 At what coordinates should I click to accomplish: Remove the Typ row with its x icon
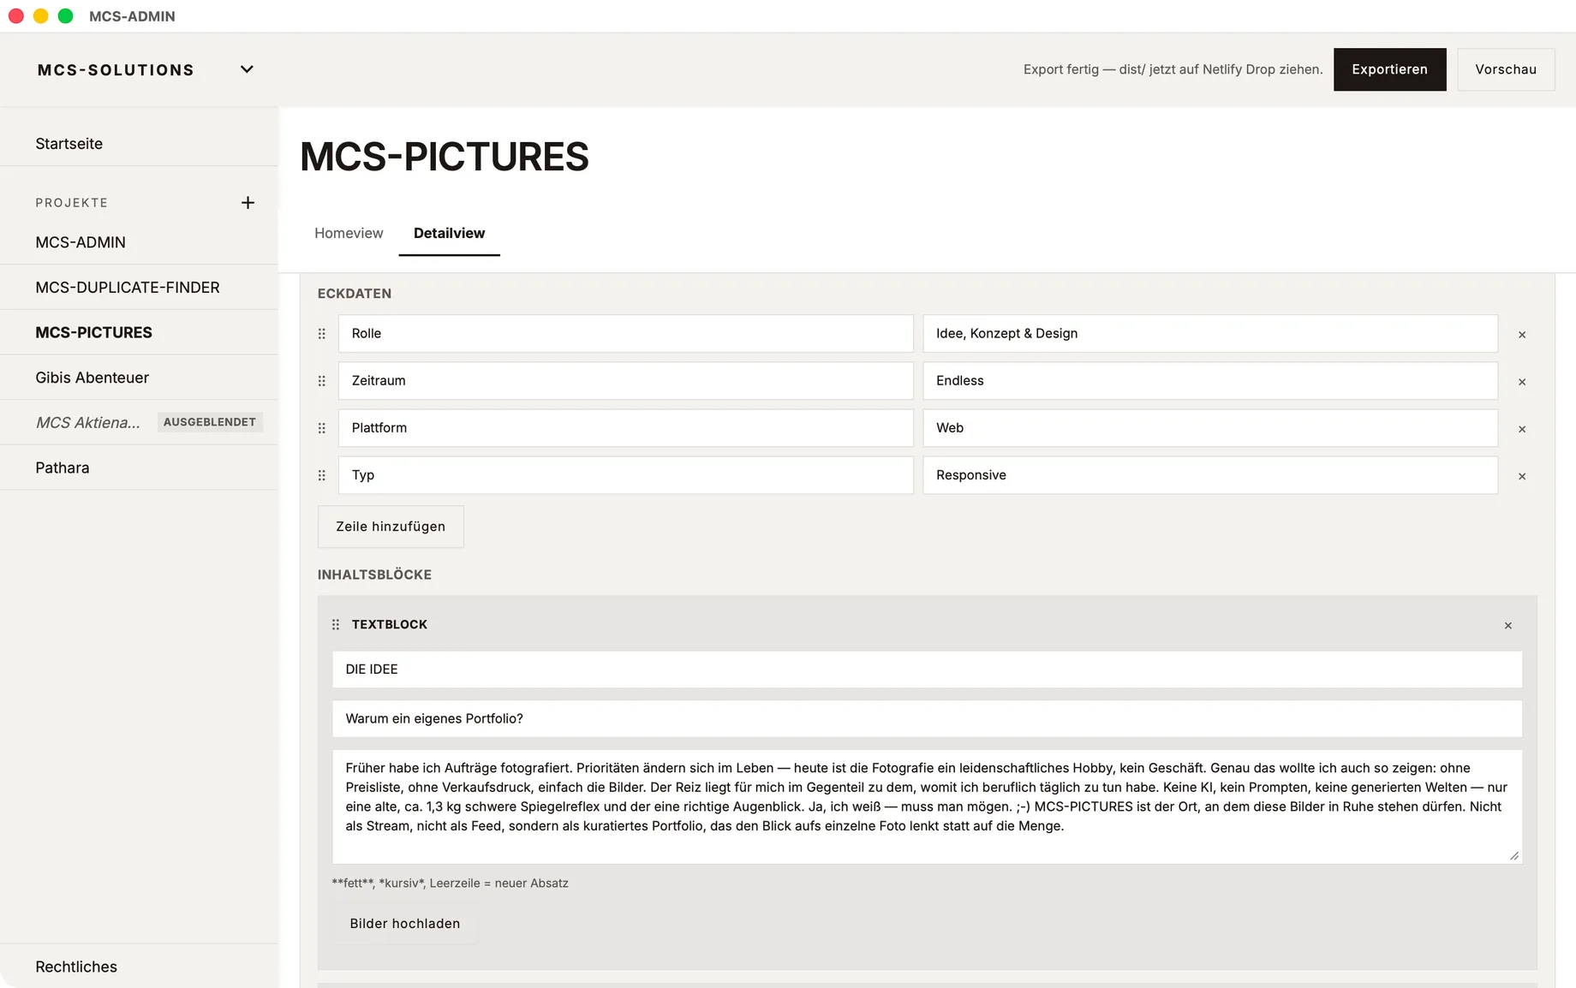[1522, 476]
